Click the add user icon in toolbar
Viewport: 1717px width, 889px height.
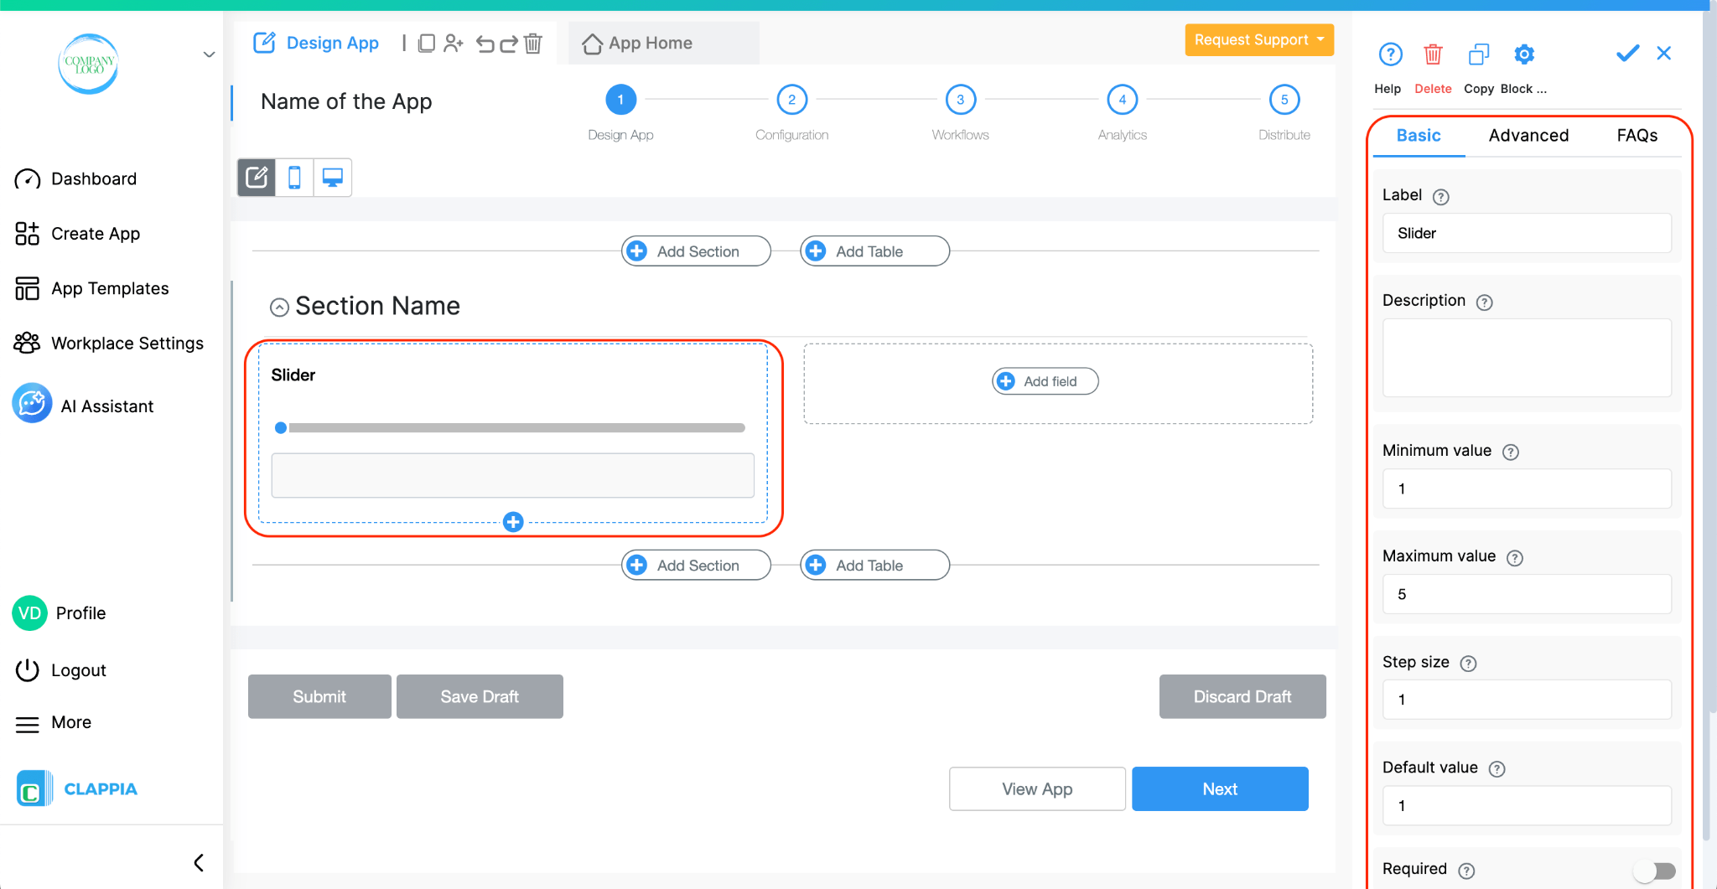454,43
